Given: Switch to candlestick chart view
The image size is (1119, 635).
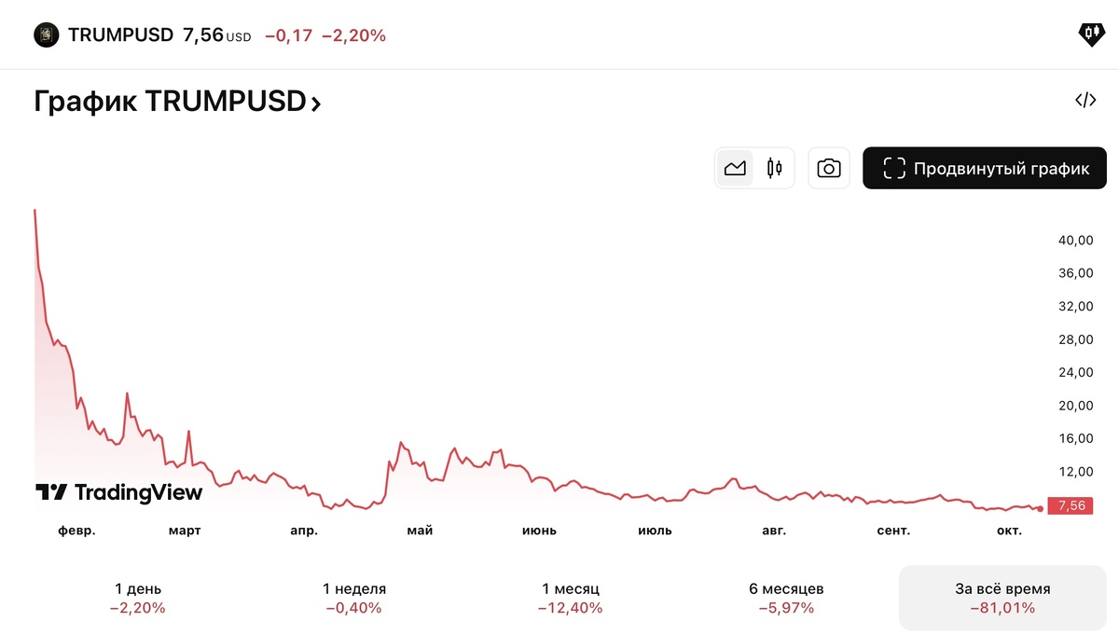Looking at the screenshot, I should (774, 168).
